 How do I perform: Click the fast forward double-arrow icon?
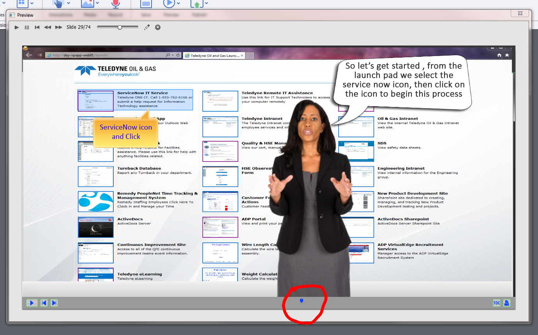point(58,27)
